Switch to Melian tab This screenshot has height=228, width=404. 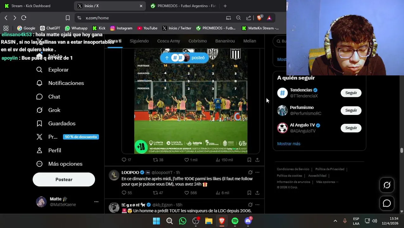click(x=250, y=41)
